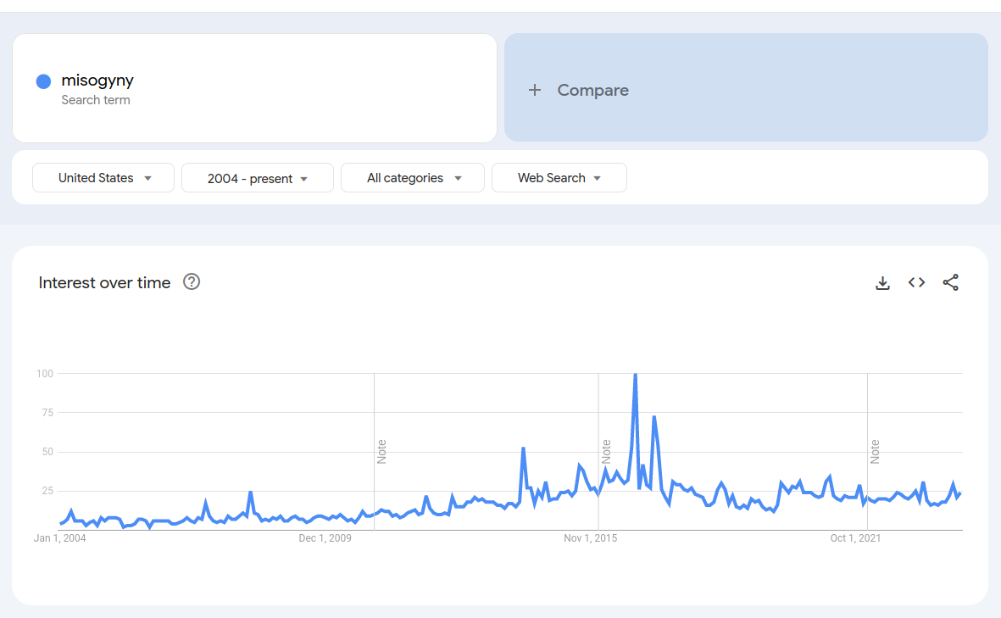Click the arrow on the United States filter
The height and width of the screenshot is (618, 1001).
pos(148,178)
